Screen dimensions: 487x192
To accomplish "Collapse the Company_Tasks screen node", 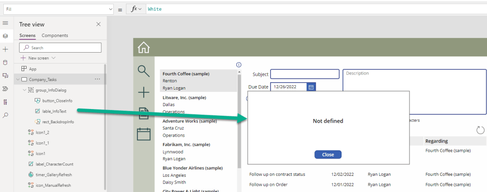I will (x=18, y=80).
